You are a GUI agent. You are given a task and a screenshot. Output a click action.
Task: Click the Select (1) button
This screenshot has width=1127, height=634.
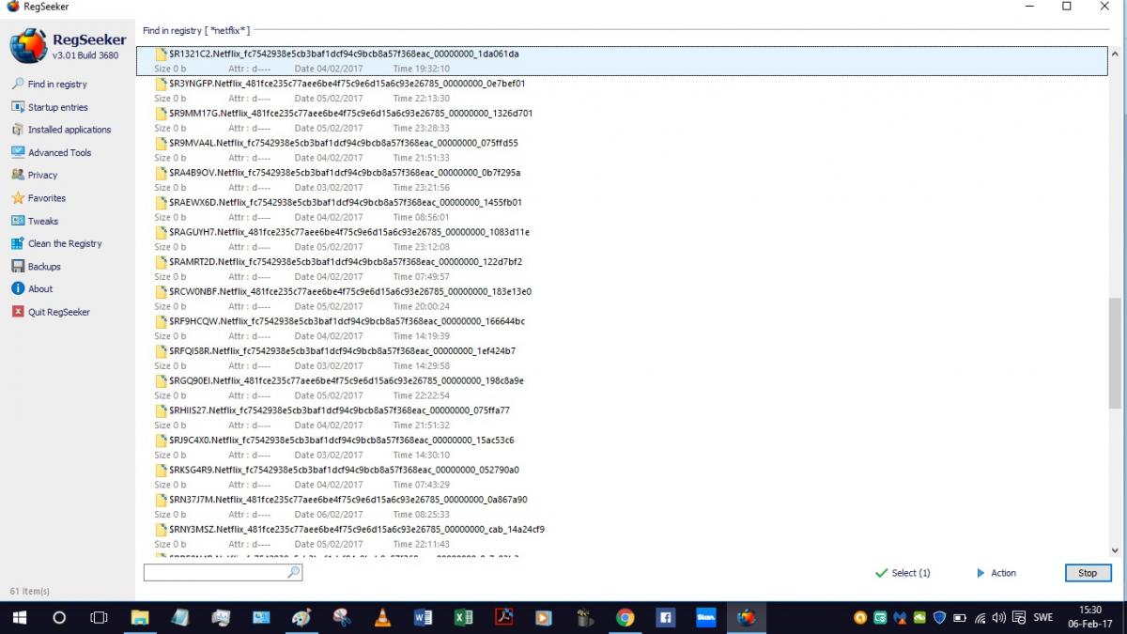pos(902,573)
